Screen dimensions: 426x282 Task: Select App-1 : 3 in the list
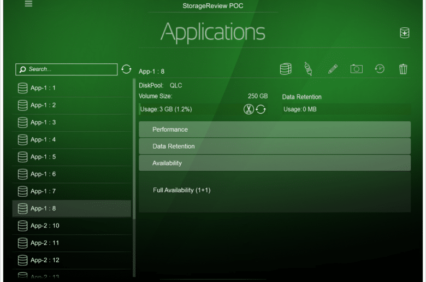click(x=72, y=122)
